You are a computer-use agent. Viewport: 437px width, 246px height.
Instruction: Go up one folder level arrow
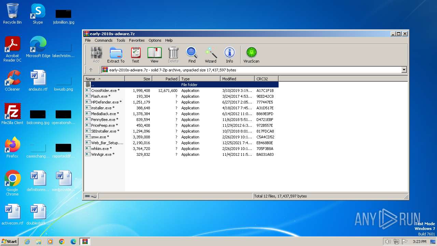pyautogui.click(x=91, y=70)
